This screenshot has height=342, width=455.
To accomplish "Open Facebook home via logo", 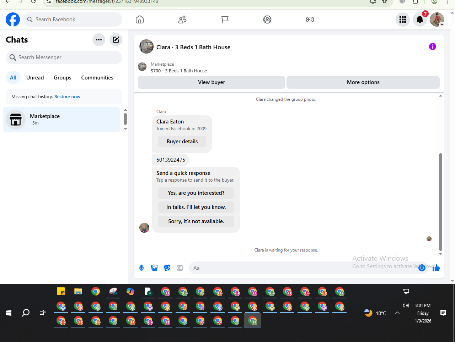I will point(13,20).
